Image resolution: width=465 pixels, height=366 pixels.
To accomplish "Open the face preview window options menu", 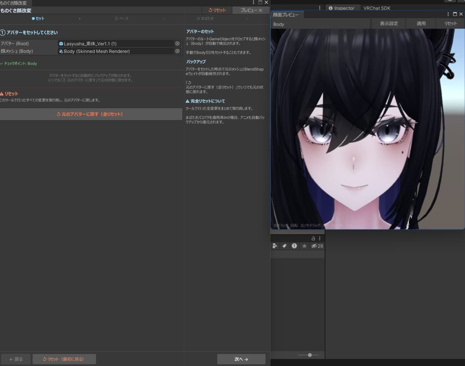I will [448, 14].
